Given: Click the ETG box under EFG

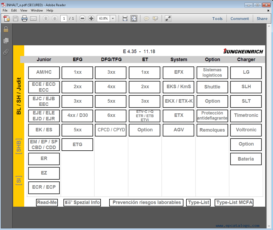Looking at the screenshot, I should coord(77,144).
